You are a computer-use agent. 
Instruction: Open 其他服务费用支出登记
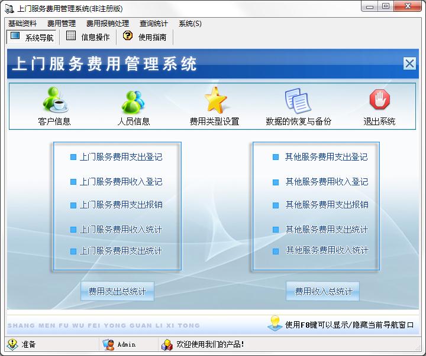[x=326, y=157]
